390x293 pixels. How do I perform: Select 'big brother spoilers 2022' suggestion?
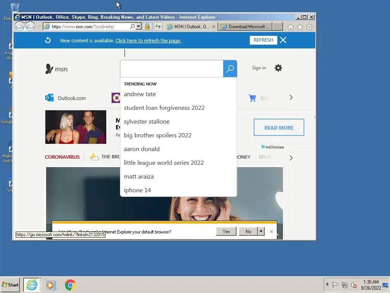point(157,135)
